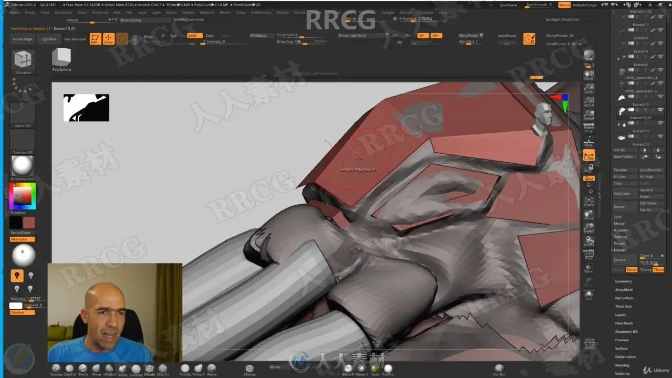
Task: Click the BPR render icon
Action: pyautogui.click(x=589, y=56)
